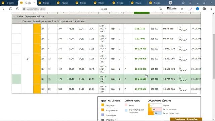Click the purple pen icon in toolbar
The image size is (215, 121).
coord(191,9)
